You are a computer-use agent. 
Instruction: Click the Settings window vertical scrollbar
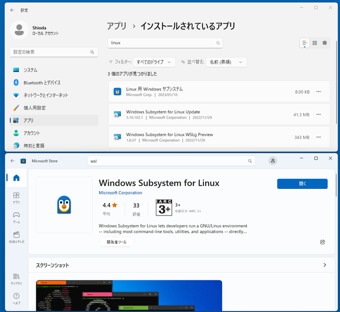(336, 82)
